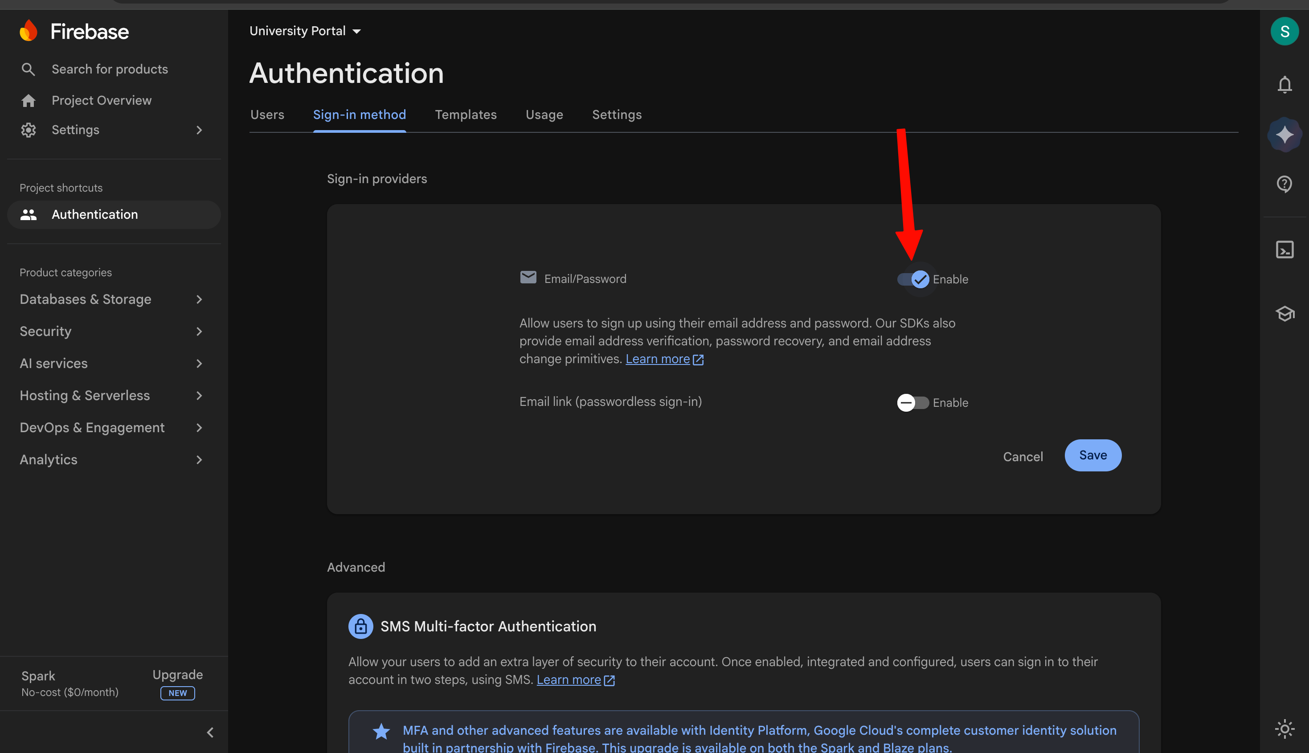Open the help question mark icon
The image size is (1309, 753).
tap(1284, 184)
